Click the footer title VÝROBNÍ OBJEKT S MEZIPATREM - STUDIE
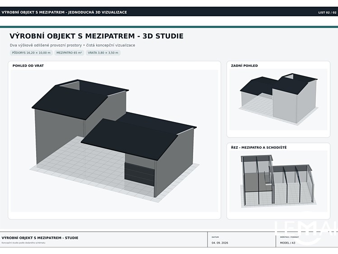The width and height of the screenshot is (338, 254). point(40,238)
